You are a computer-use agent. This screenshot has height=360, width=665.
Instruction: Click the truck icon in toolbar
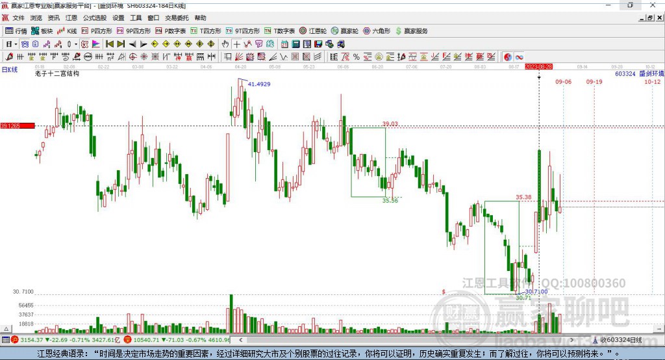341,44
